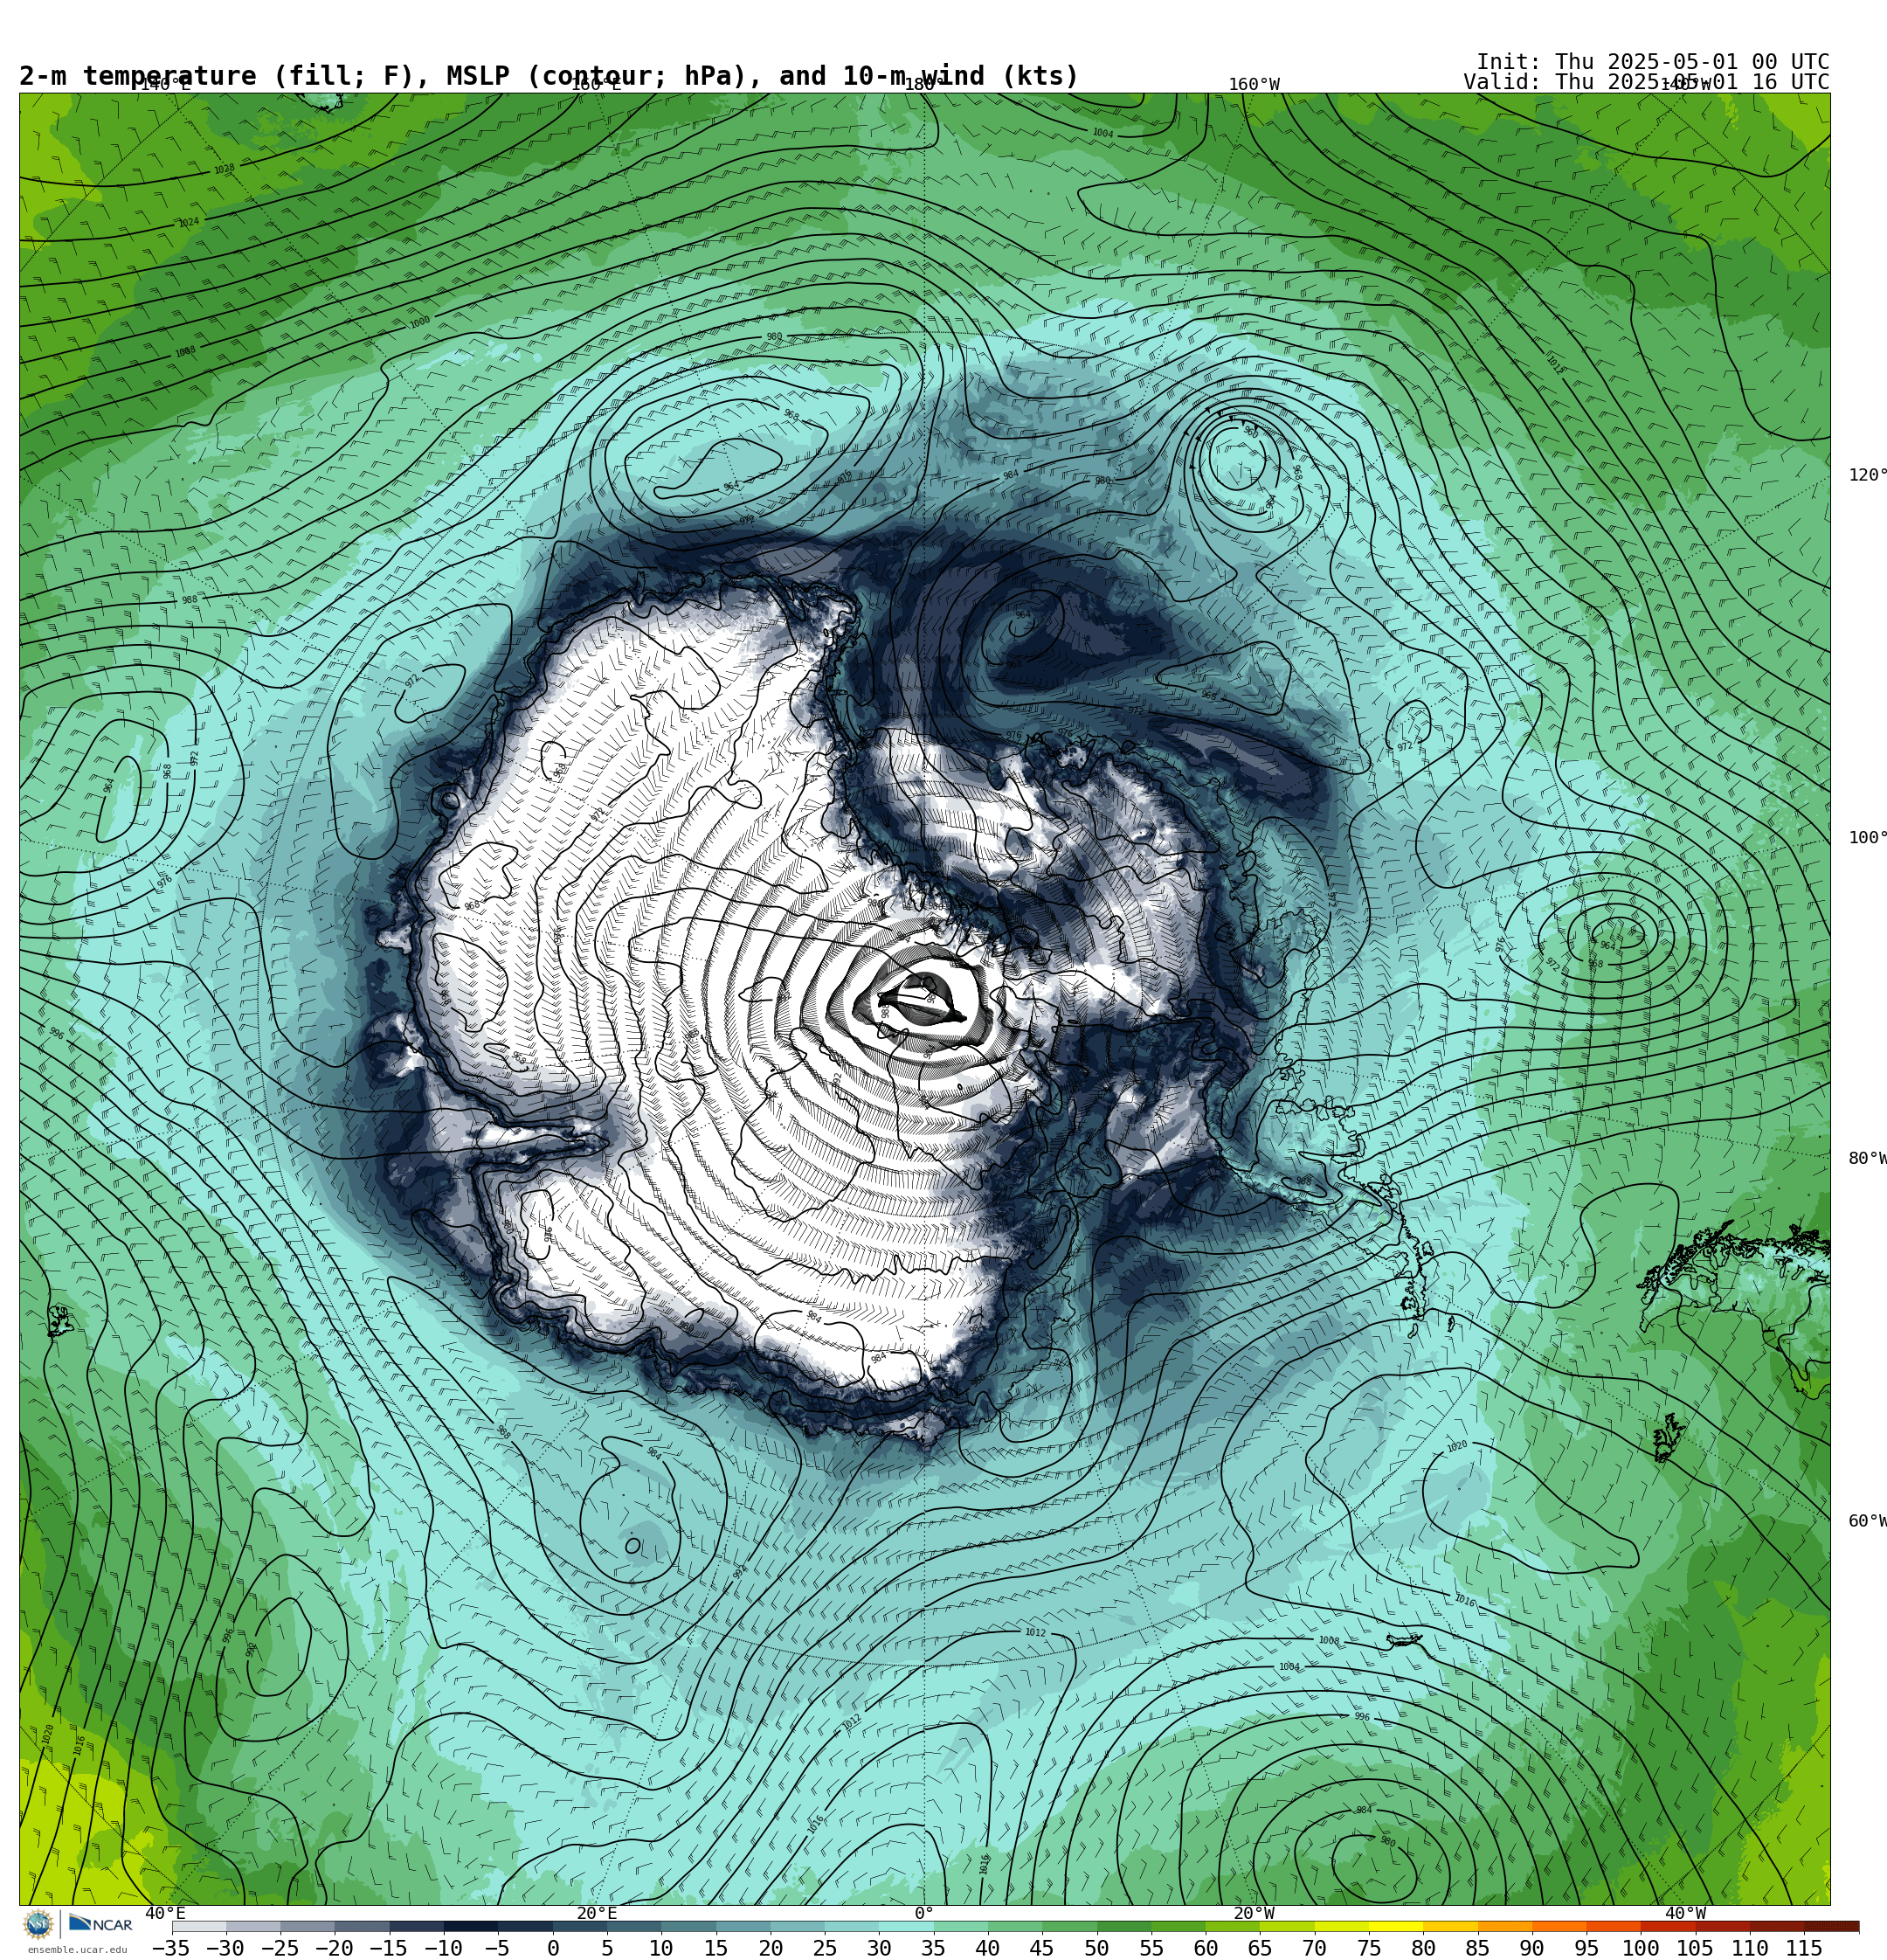1887x1960 pixels.
Task: Click the '120°' longitude label on right edge
Action: 1867,475
